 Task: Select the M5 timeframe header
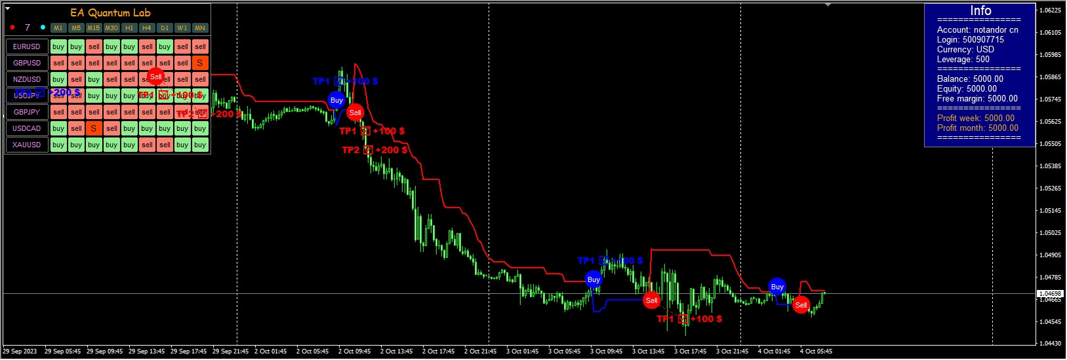76,28
